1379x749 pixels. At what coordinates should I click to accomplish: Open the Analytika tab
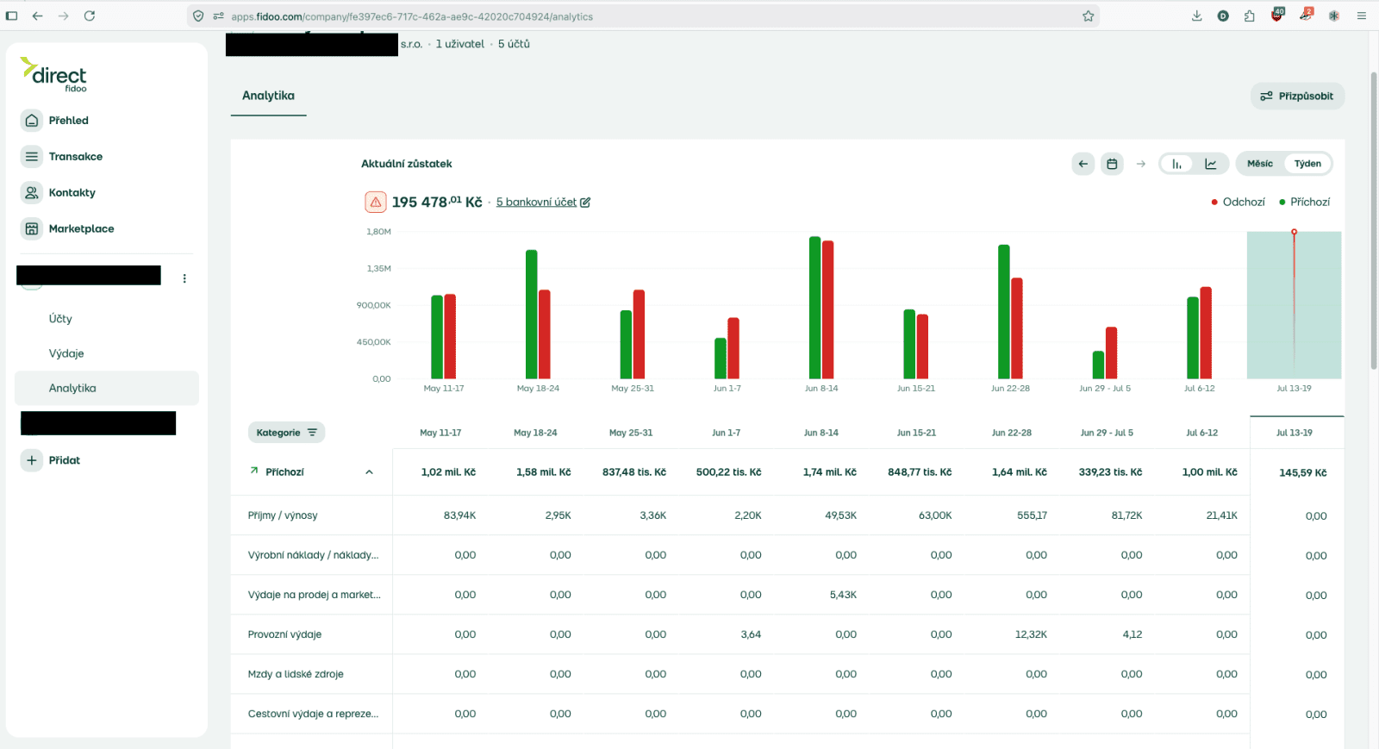[x=268, y=96]
